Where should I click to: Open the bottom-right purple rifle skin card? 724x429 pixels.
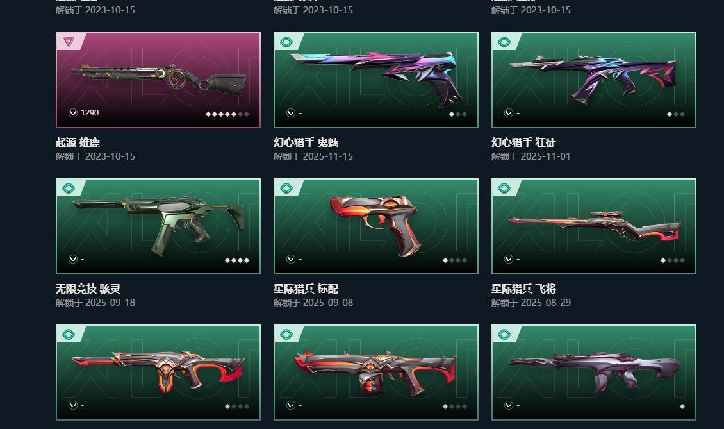coord(594,372)
